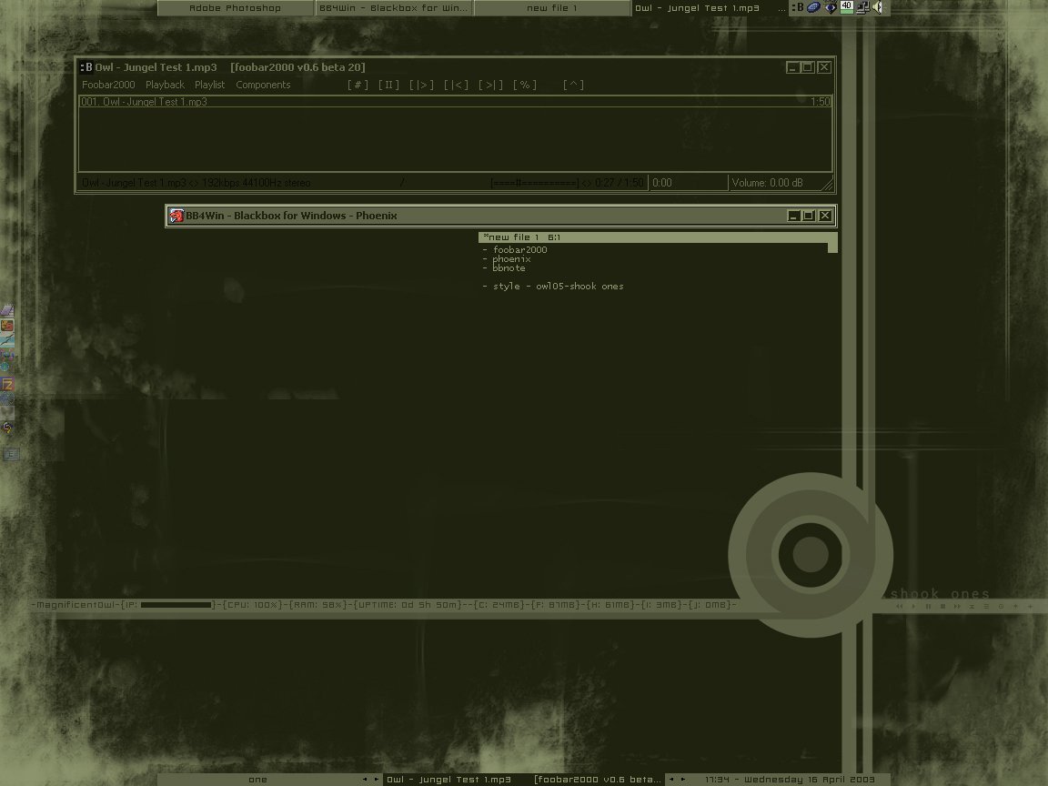This screenshot has height=786, width=1048.
Task: Stop playback with the [#] button
Action: tap(358, 85)
